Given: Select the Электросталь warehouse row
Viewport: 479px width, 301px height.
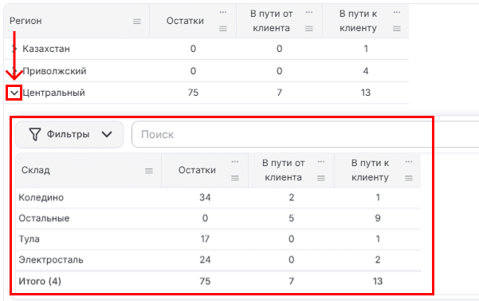Looking at the screenshot, I should pos(218,259).
